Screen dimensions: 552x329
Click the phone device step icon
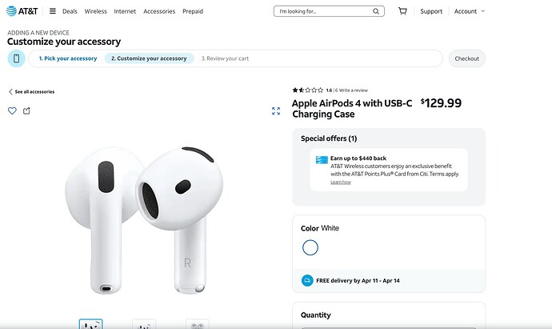pos(16,58)
